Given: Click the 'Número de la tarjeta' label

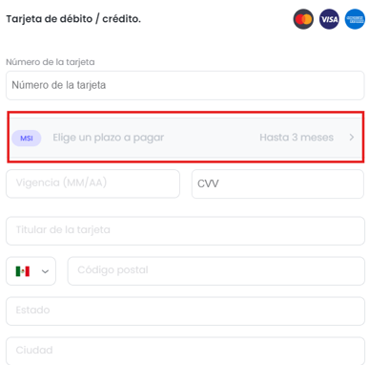Looking at the screenshot, I should [51, 62].
